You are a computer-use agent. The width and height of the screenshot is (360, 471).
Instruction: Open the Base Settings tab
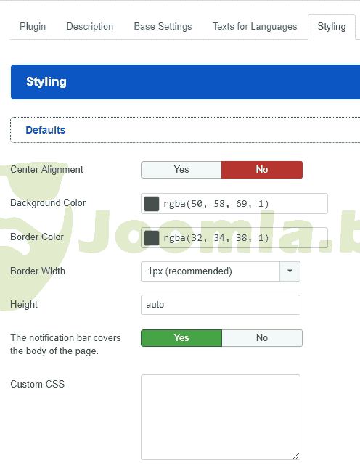[163, 26]
